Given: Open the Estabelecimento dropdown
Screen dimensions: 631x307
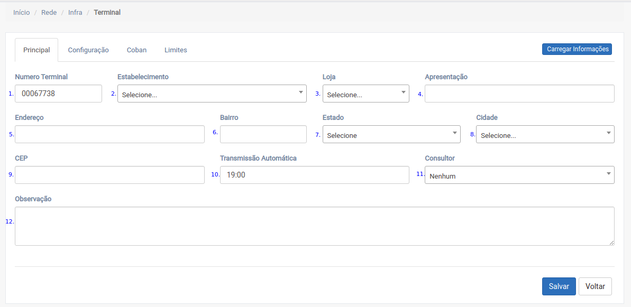Looking at the screenshot, I should 212,94.
